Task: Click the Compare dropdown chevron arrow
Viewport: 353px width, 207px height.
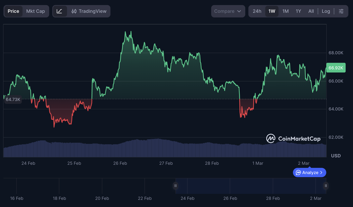Action: [239, 11]
